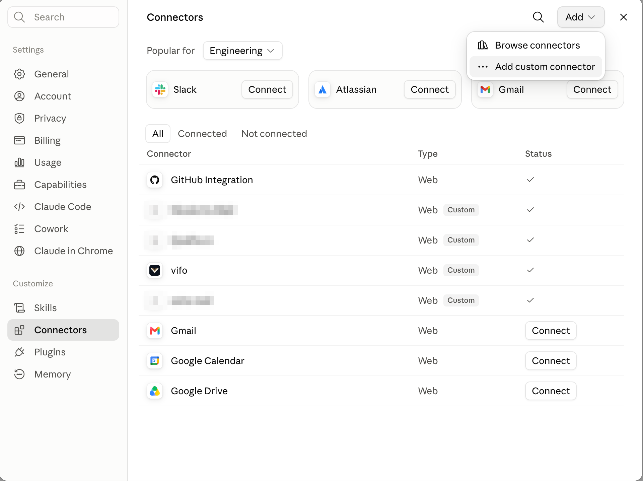Viewport: 643px width, 481px height.
Task: Close the Connectors settings dialog
Action: [623, 17]
